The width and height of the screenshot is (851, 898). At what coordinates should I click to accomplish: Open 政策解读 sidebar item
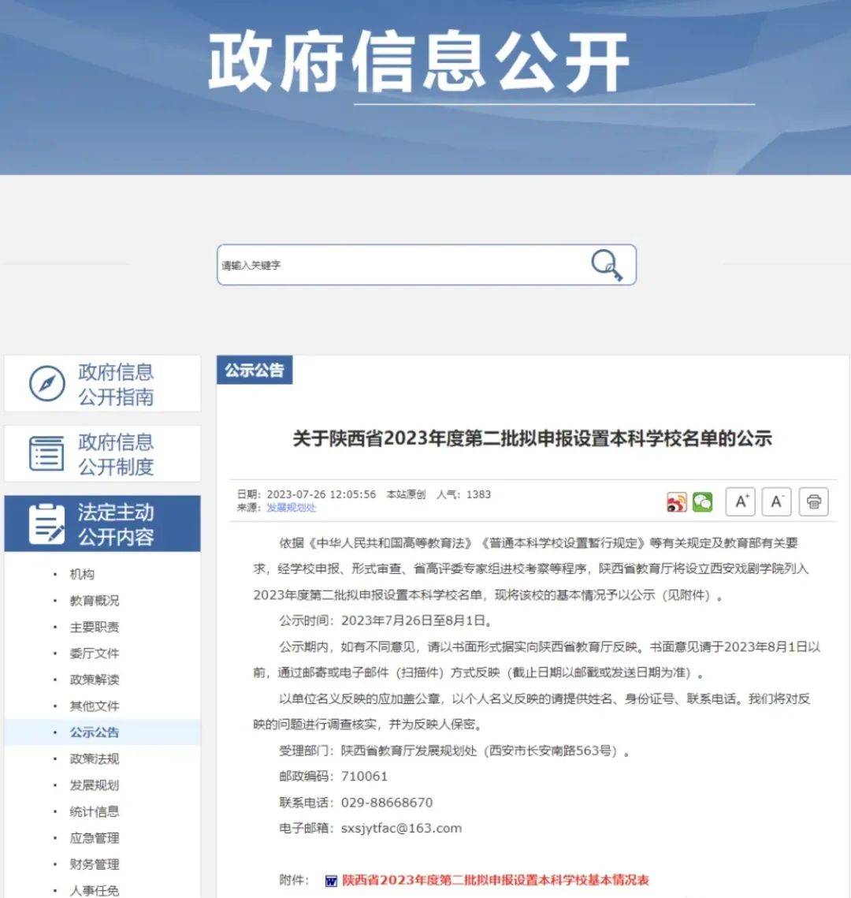95,680
